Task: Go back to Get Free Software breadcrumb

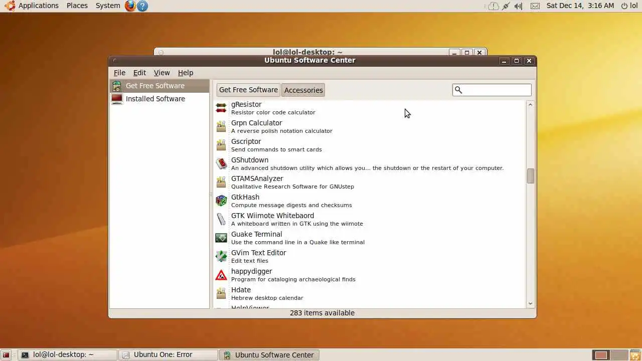Action: 248,90
